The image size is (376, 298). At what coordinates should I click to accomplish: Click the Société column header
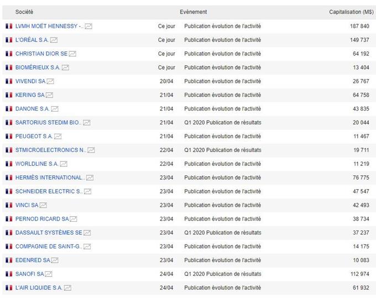click(x=24, y=12)
